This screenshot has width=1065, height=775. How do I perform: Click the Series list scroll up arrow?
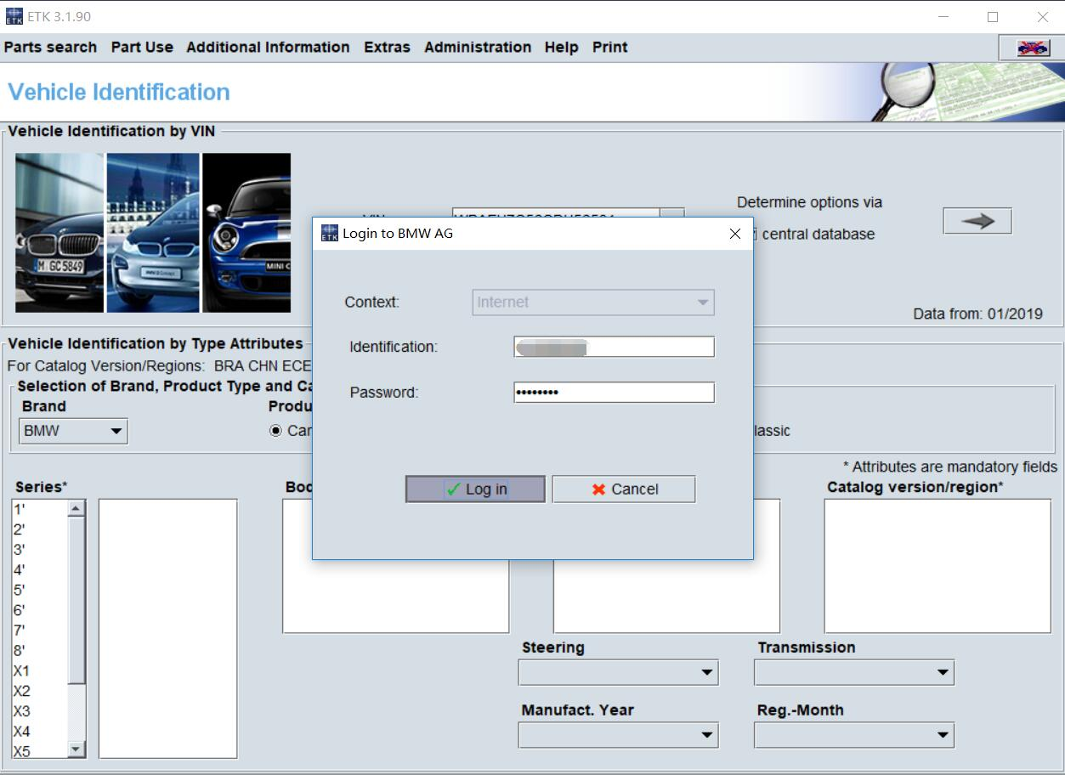[x=76, y=508]
